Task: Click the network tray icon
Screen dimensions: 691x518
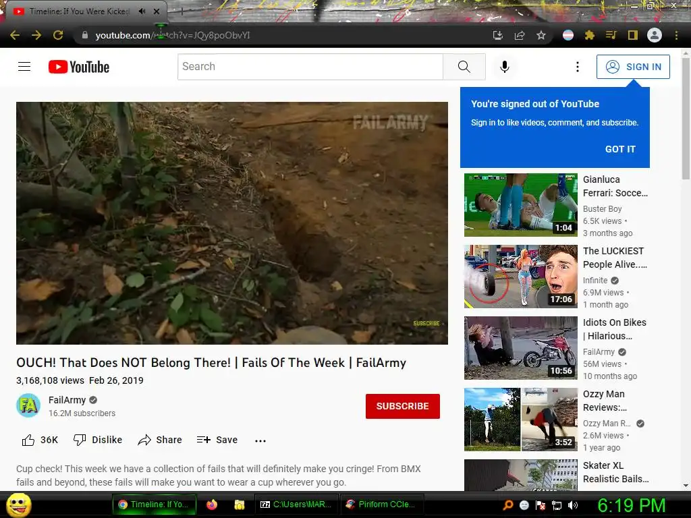Action: 557,505
